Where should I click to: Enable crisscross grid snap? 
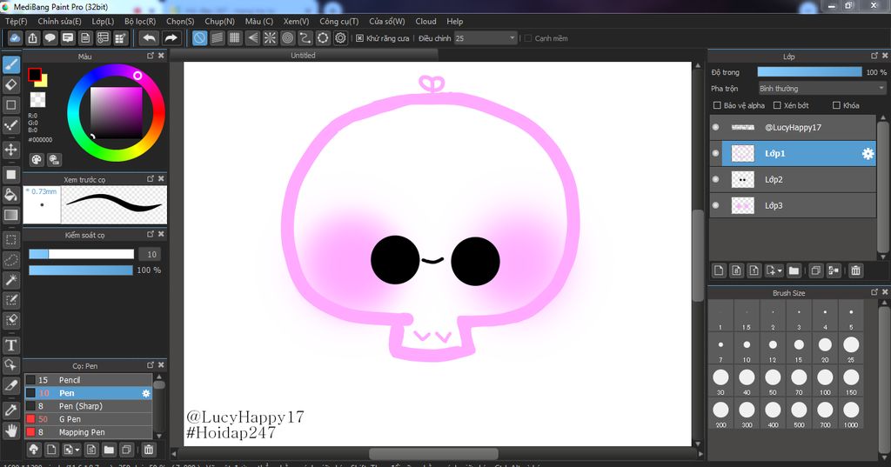pyautogui.click(x=235, y=38)
